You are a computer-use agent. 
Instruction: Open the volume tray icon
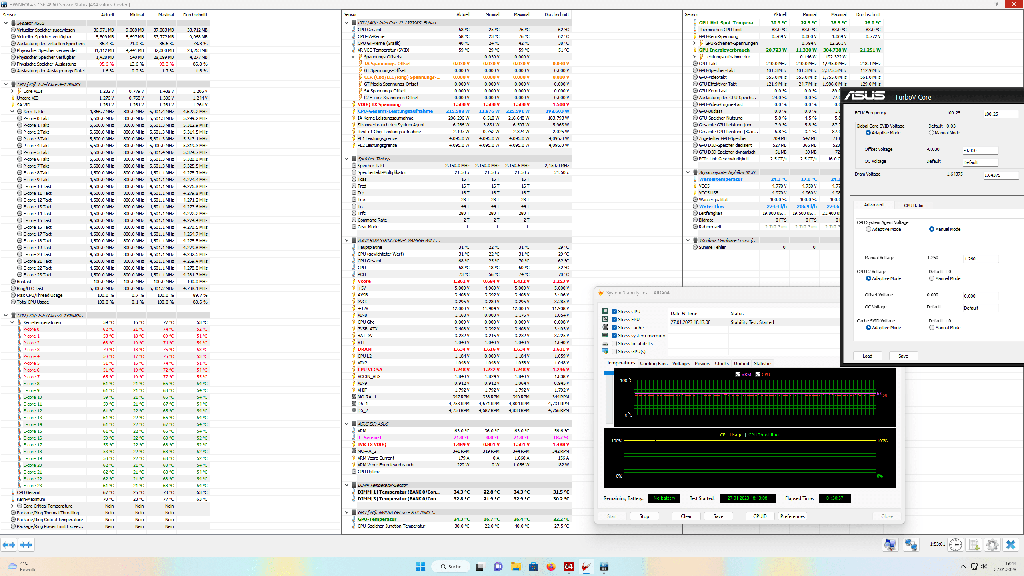click(x=984, y=566)
